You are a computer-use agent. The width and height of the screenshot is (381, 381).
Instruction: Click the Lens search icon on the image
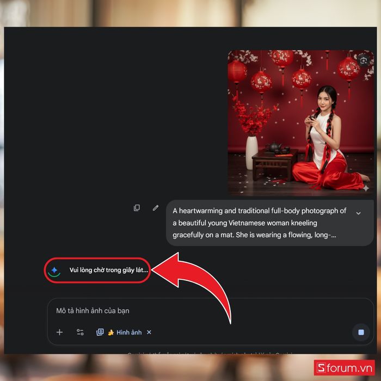coord(363,60)
